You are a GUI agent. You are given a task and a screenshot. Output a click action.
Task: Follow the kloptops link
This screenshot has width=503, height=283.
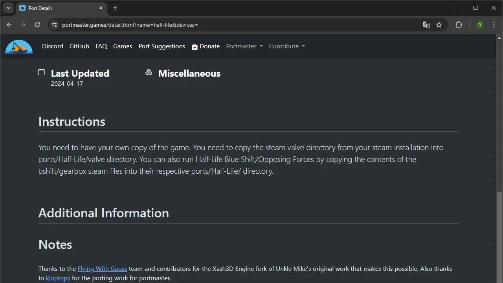tap(58, 278)
